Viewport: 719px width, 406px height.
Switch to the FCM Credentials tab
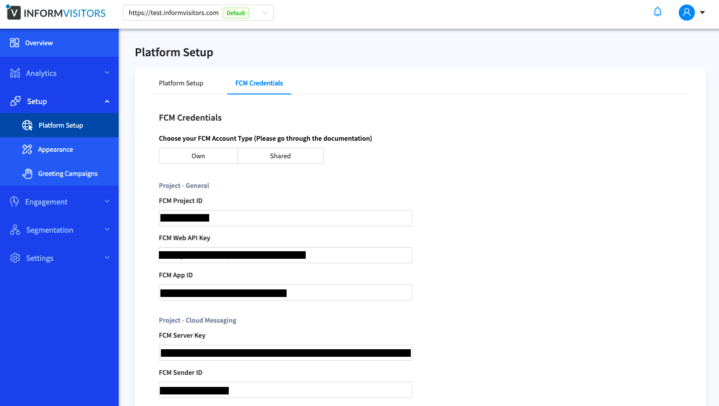click(x=259, y=83)
